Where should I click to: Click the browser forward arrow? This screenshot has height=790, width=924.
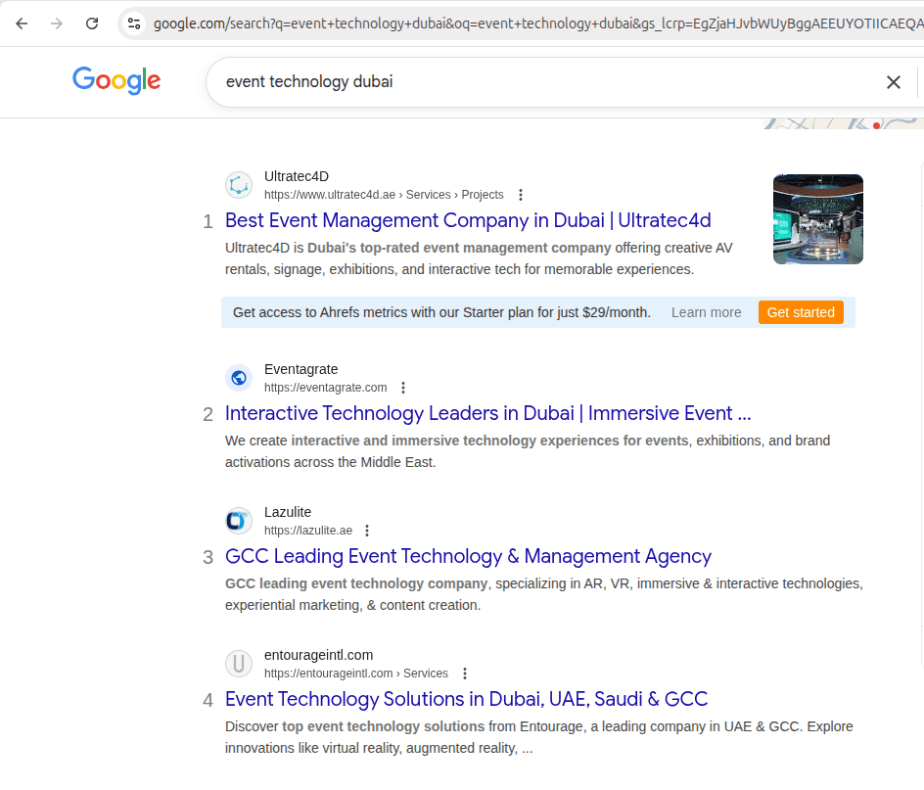click(x=57, y=23)
